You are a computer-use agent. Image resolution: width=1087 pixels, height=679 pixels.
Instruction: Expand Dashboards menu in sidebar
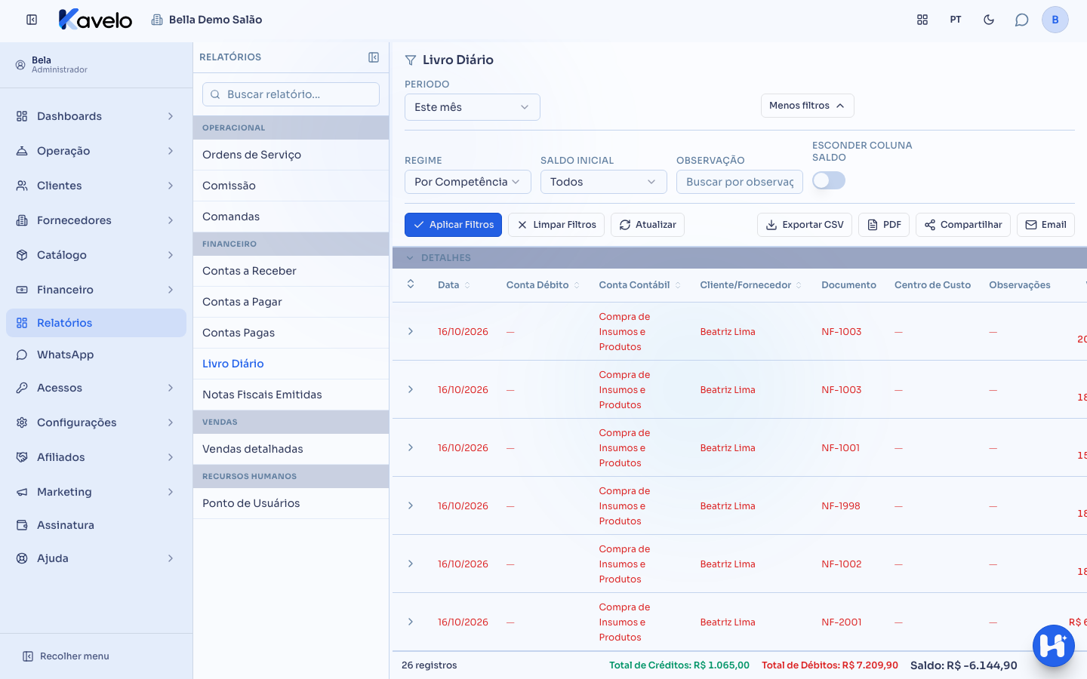click(x=96, y=116)
